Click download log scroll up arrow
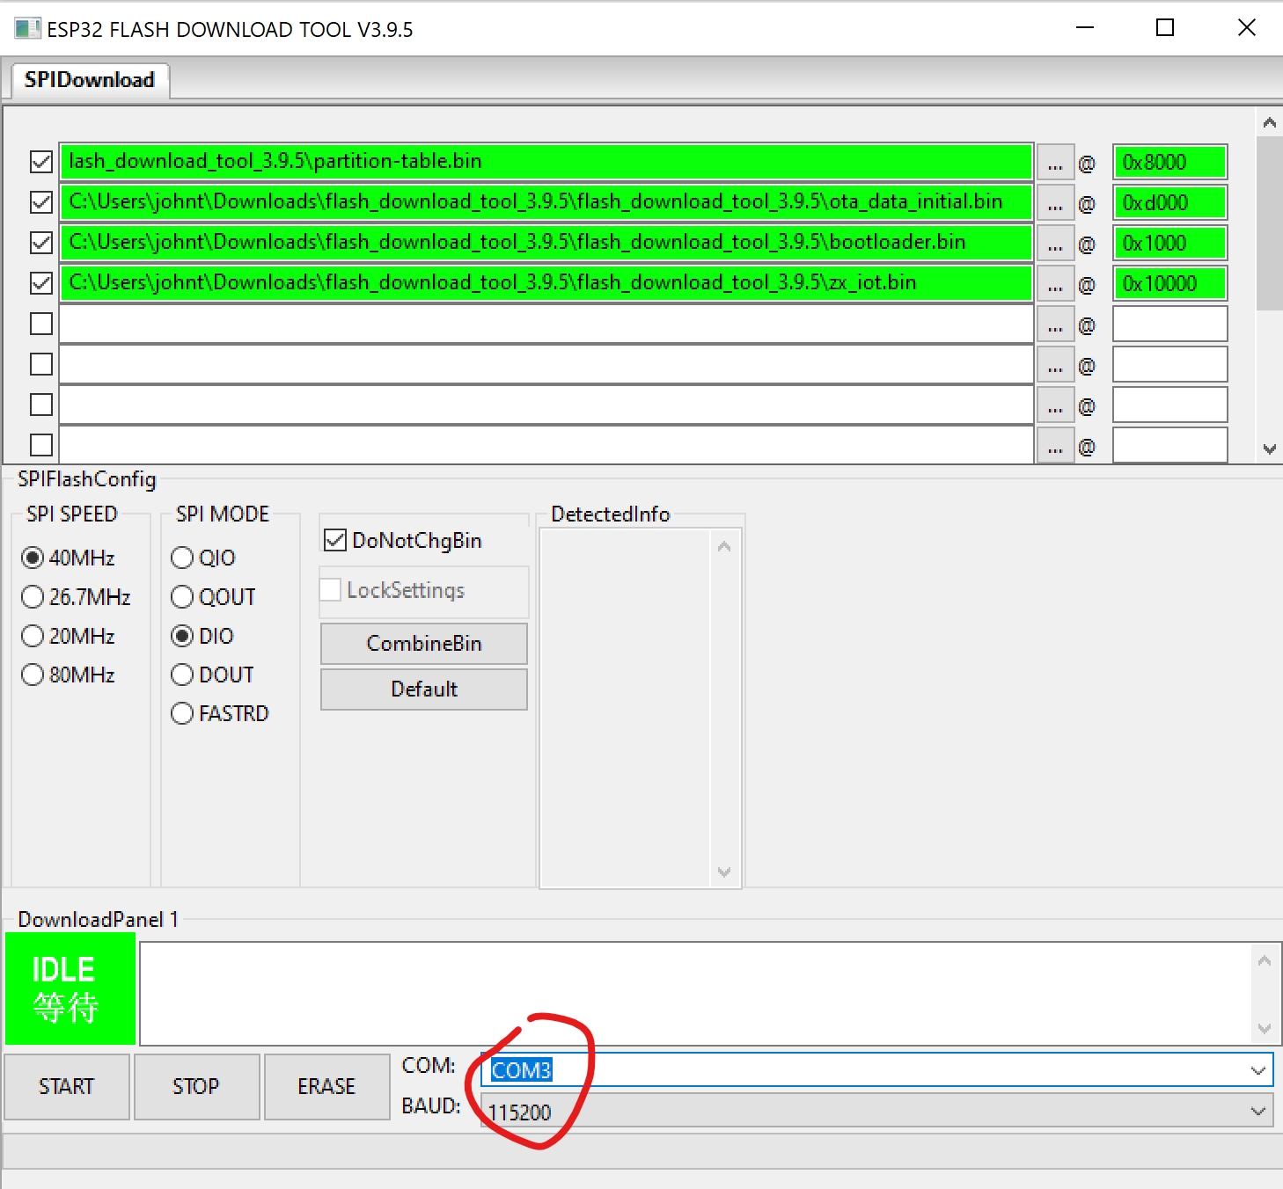This screenshot has height=1189, width=1283. tap(1265, 961)
